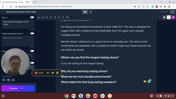Click the yellow heart emoji widget in editor
This screenshot has height=99, width=176.
145,81
